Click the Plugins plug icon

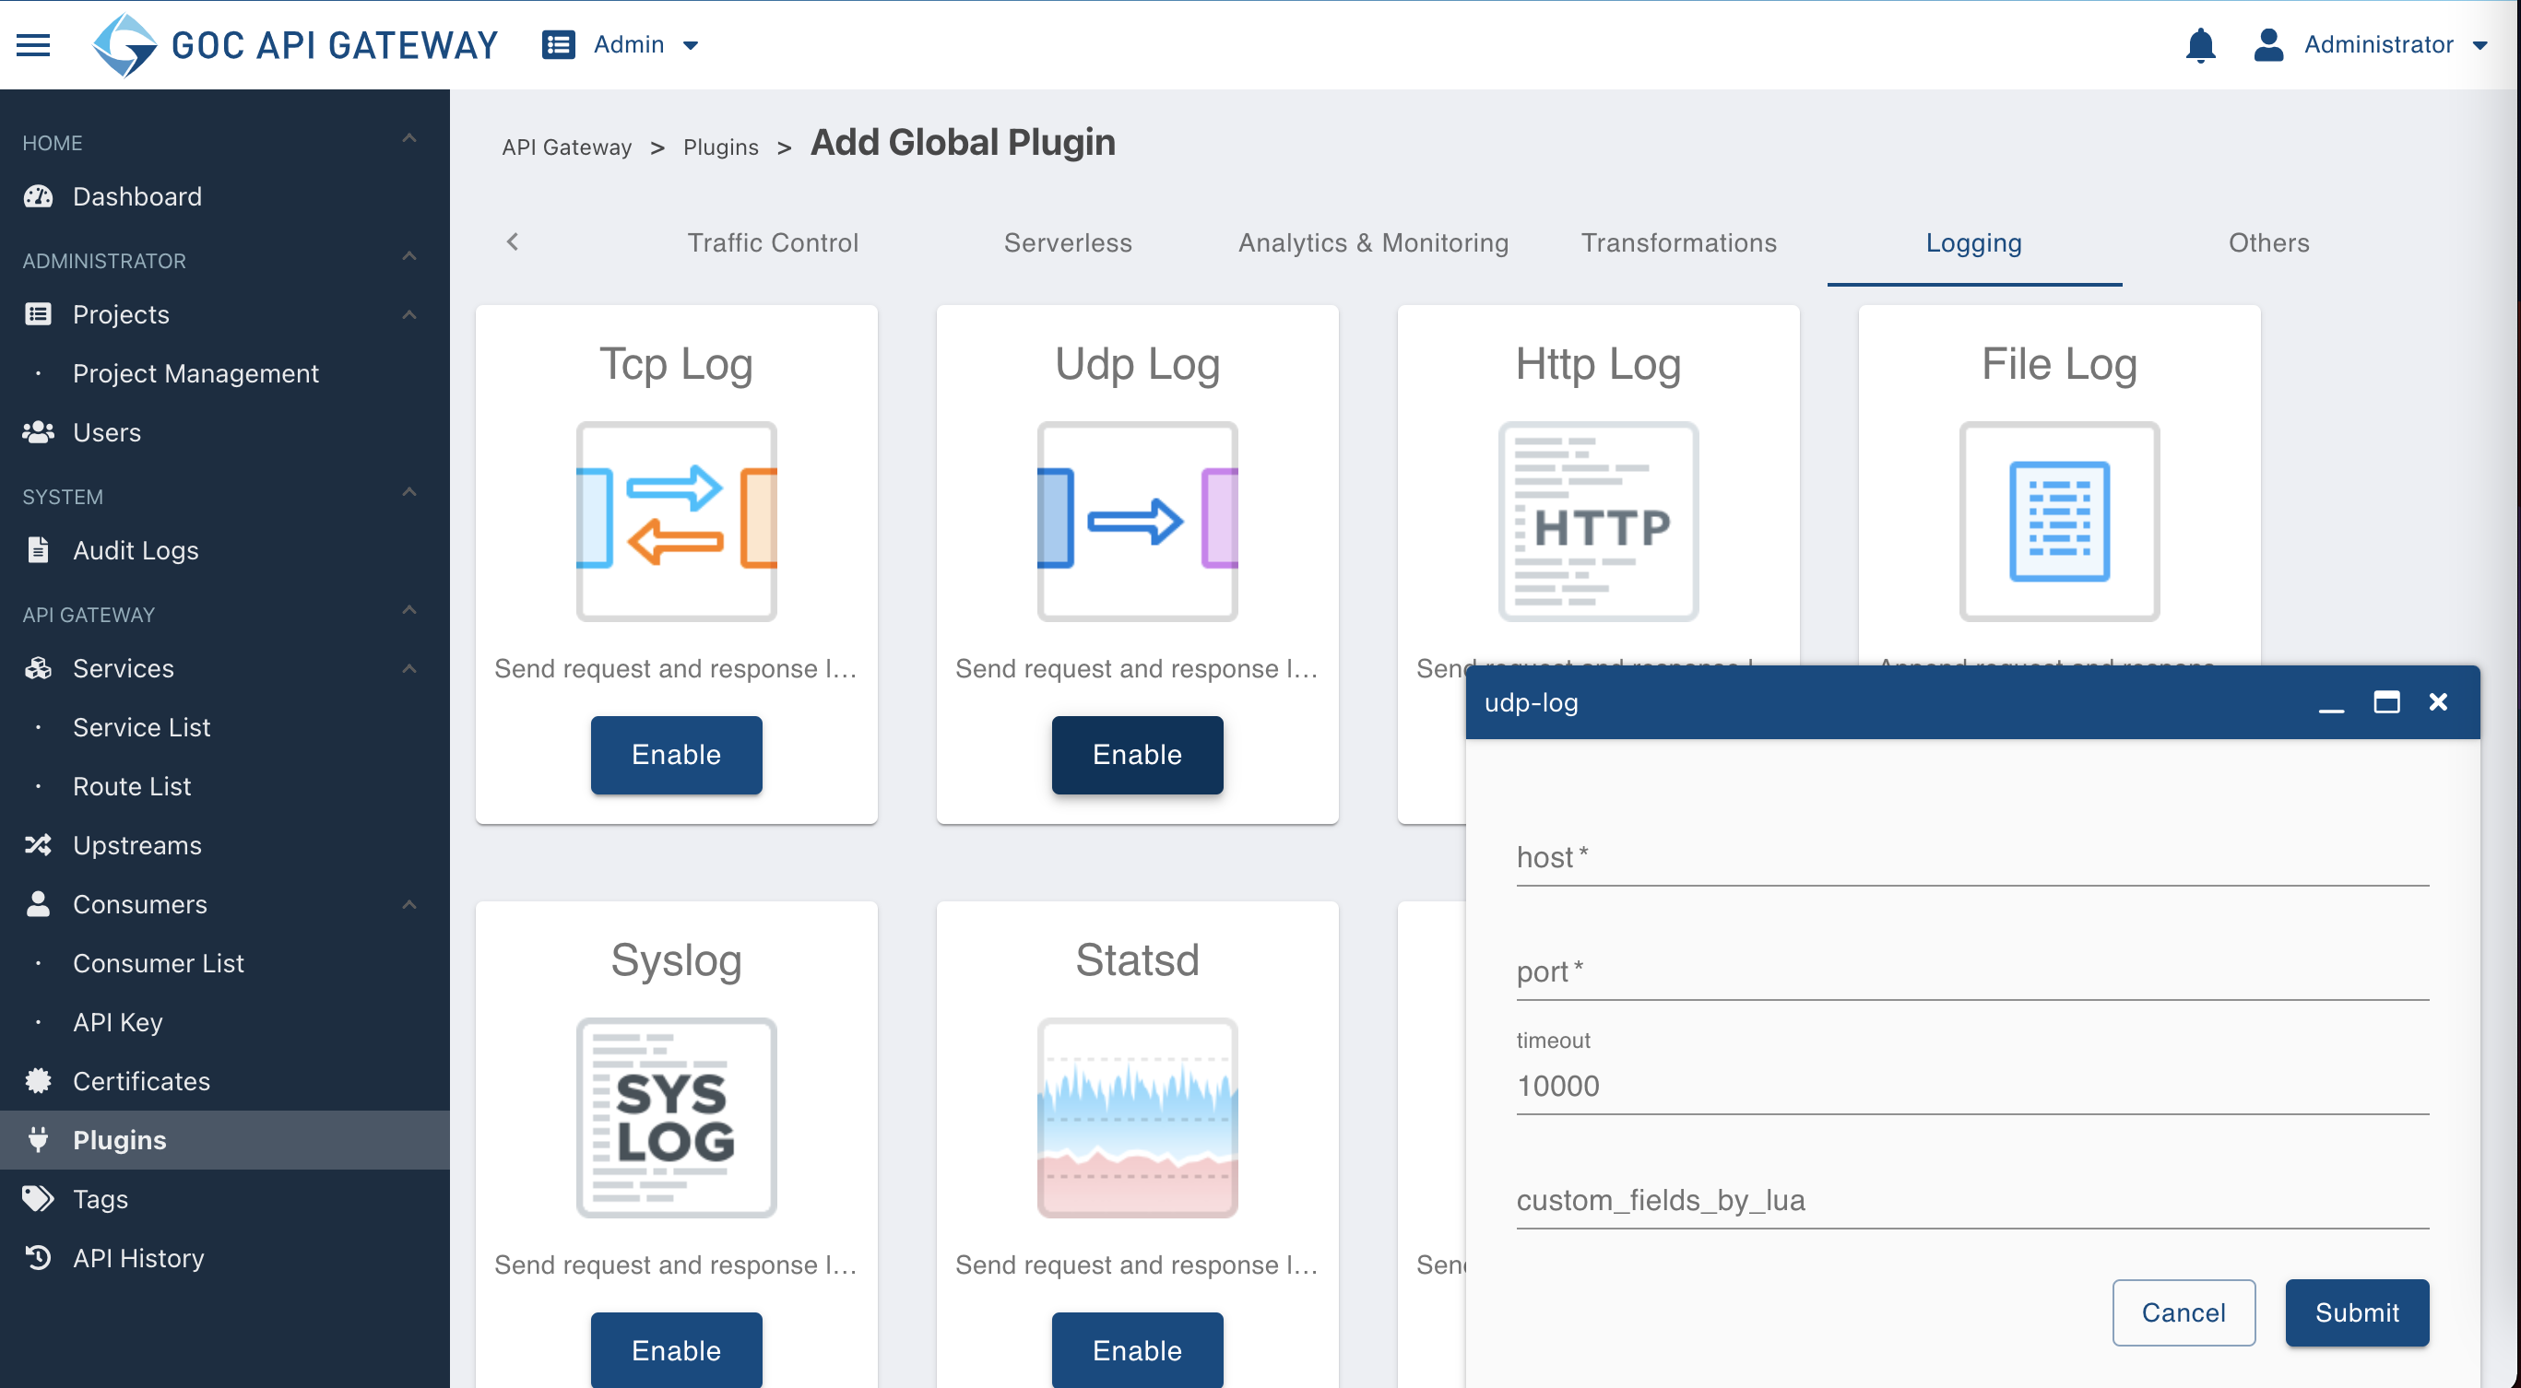[38, 1139]
